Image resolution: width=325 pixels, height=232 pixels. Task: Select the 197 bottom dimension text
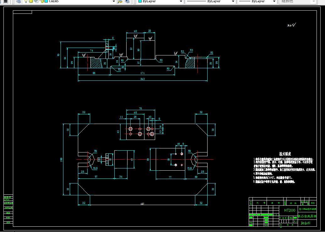142,204
